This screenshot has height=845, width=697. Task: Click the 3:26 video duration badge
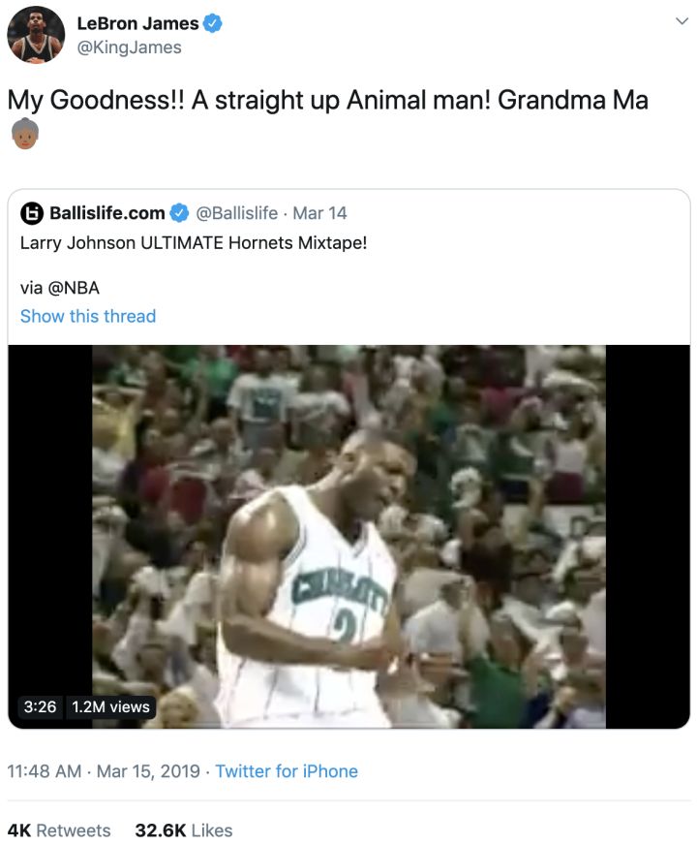tap(39, 706)
